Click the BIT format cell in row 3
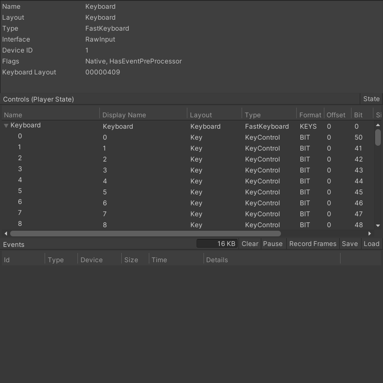This screenshot has width=383, height=383. tap(305, 170)
